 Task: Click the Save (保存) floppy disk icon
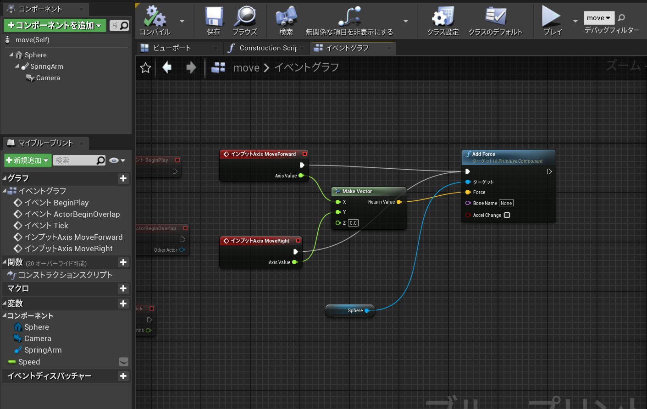214,17
